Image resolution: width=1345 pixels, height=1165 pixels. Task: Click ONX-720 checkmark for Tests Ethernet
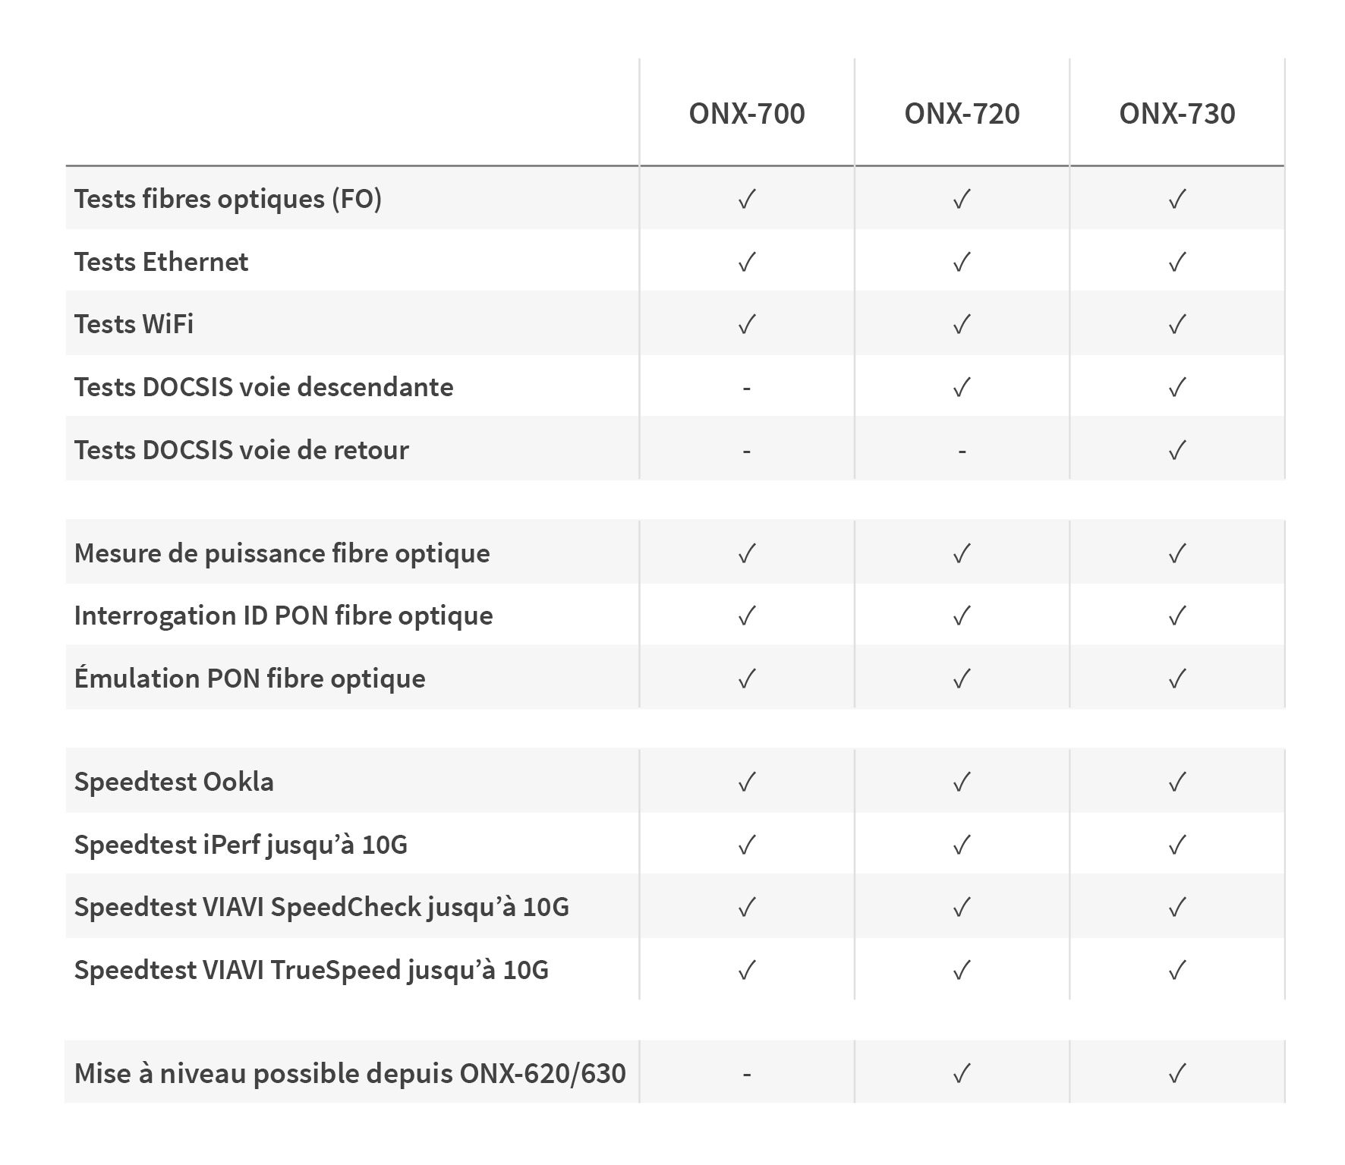[962, 263]
